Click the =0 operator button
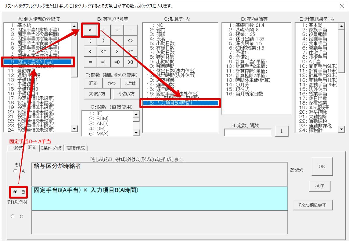Image resolution: width=349 pixels, height=241 pixels. pyautogui.click(x=117, y=62)
